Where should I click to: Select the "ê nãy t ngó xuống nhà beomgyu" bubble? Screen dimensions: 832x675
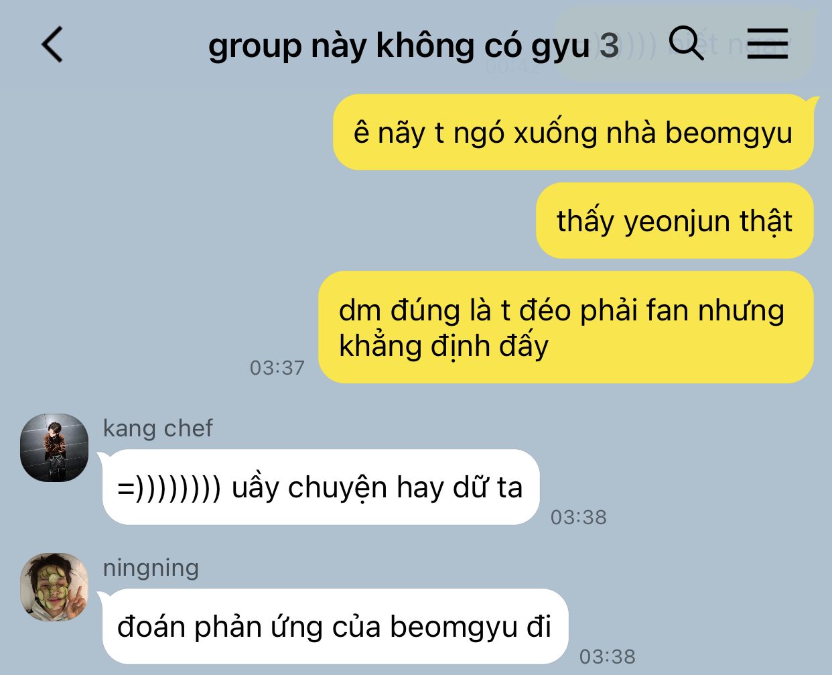click(x=573, y=132)
